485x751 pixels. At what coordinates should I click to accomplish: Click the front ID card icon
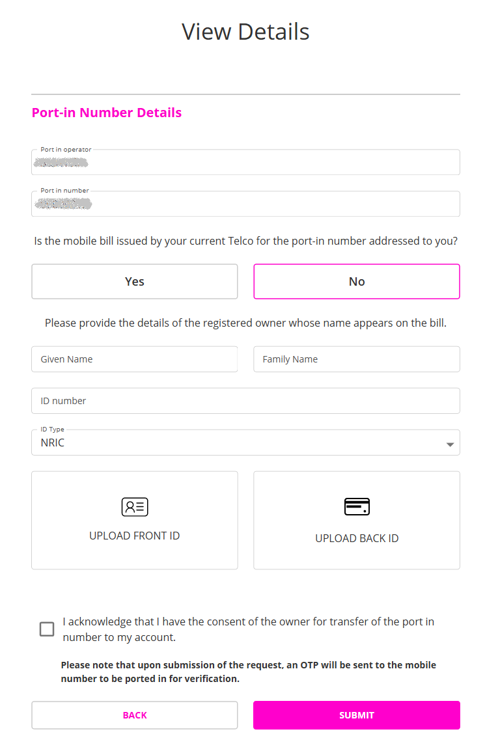coord(134,506)
